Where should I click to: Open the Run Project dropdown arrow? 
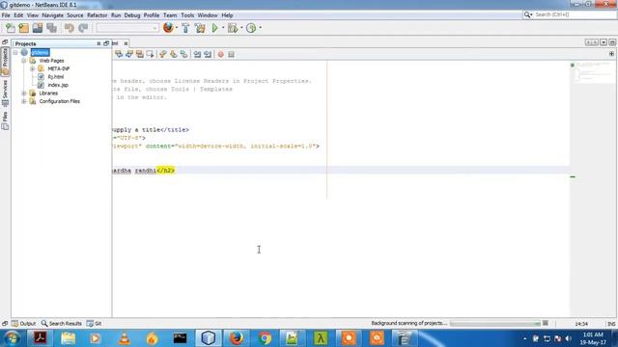[x=223, y=28]
